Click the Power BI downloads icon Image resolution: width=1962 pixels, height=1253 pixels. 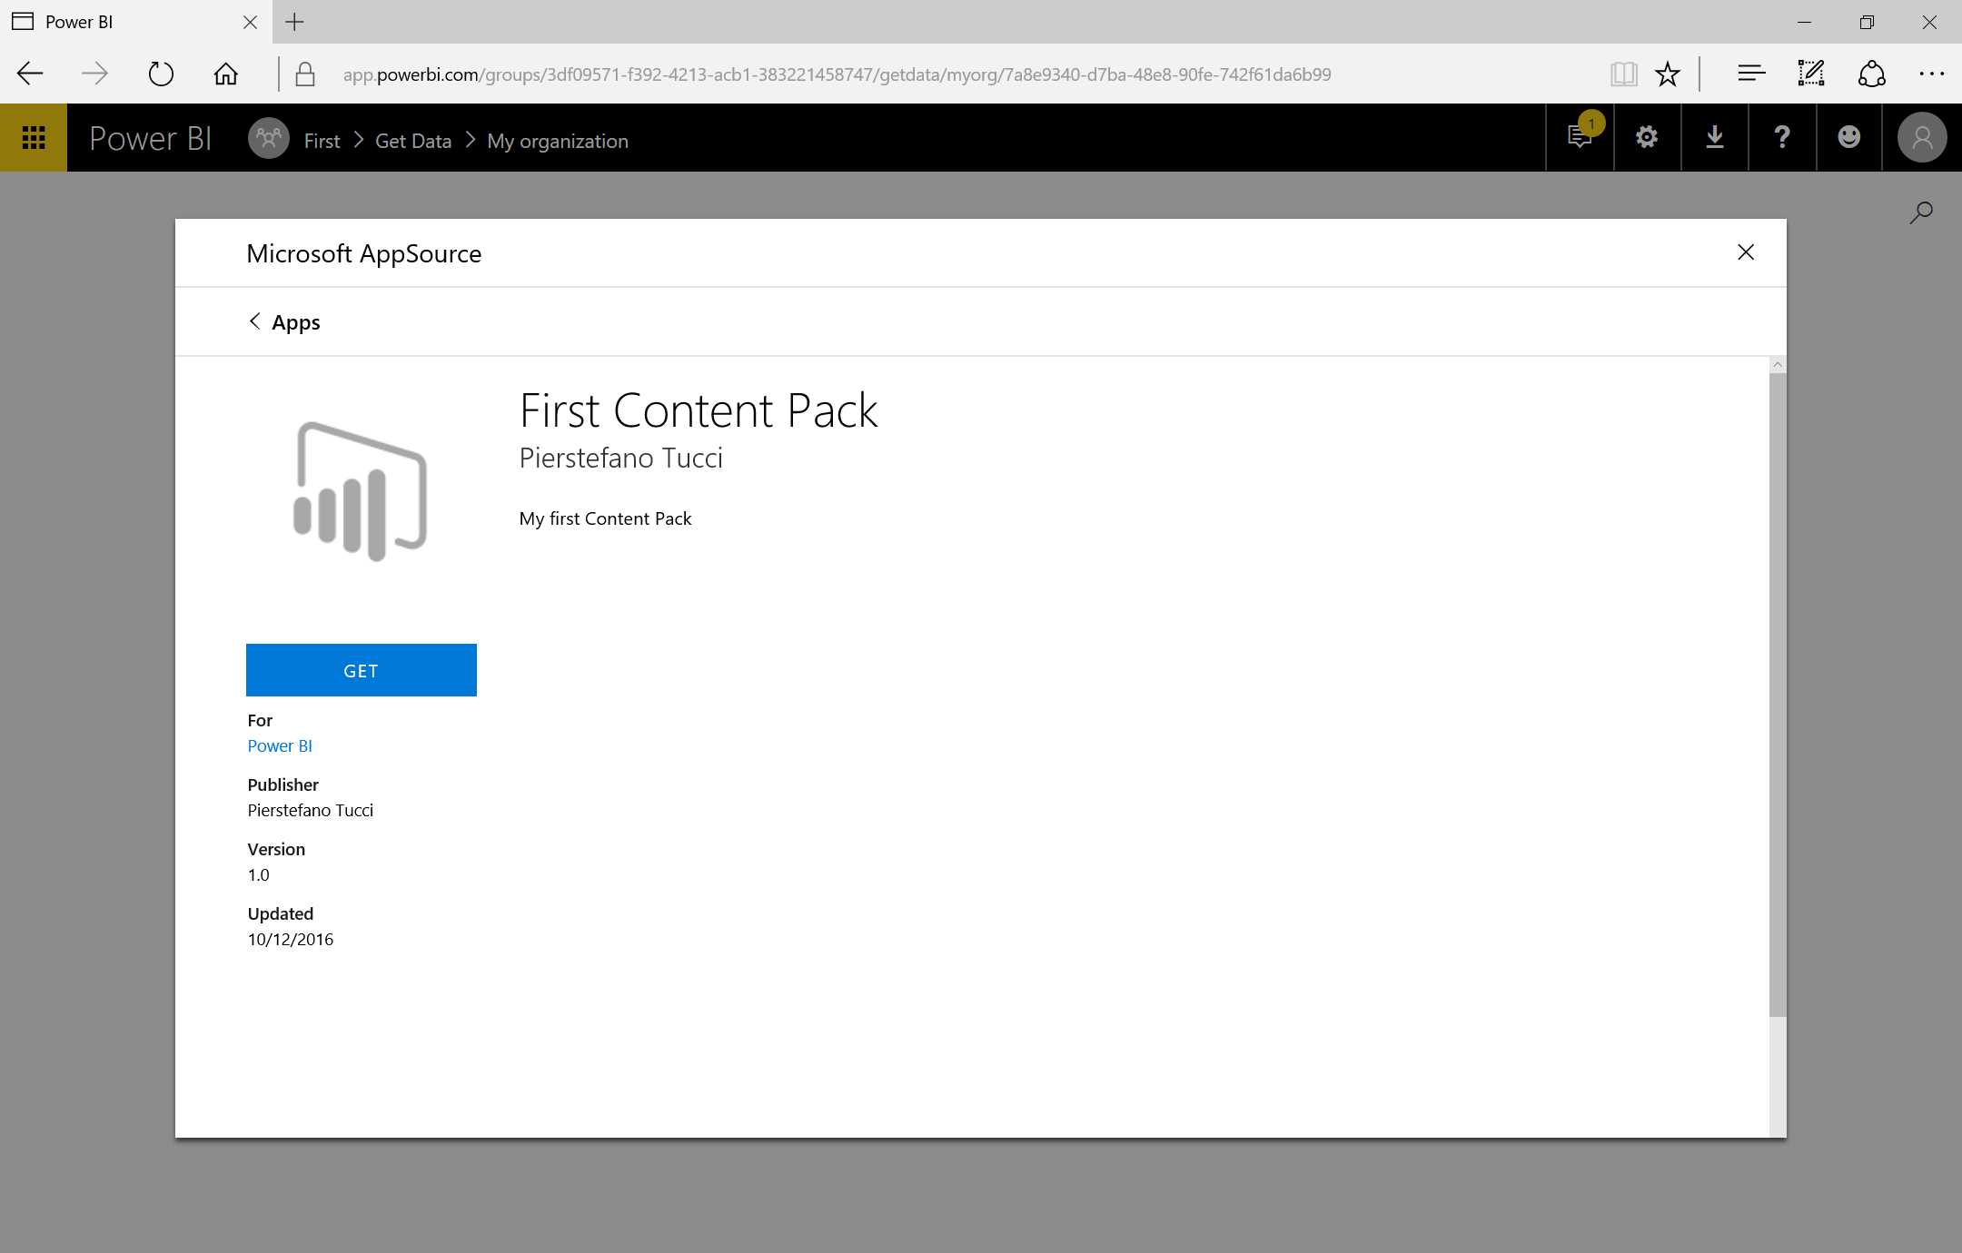coord(1715,137)
